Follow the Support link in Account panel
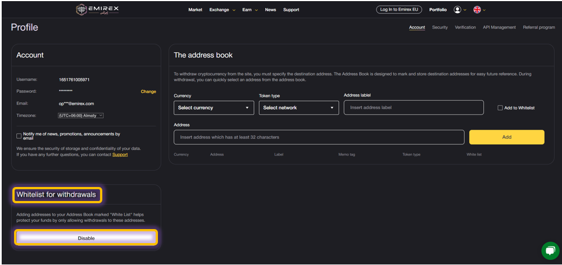 pos(120,155)
